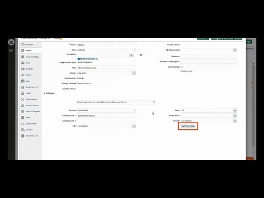The image size is (264, 198).
Task: Open the Owner dropdown arrow
Action: tap(134, 73)
